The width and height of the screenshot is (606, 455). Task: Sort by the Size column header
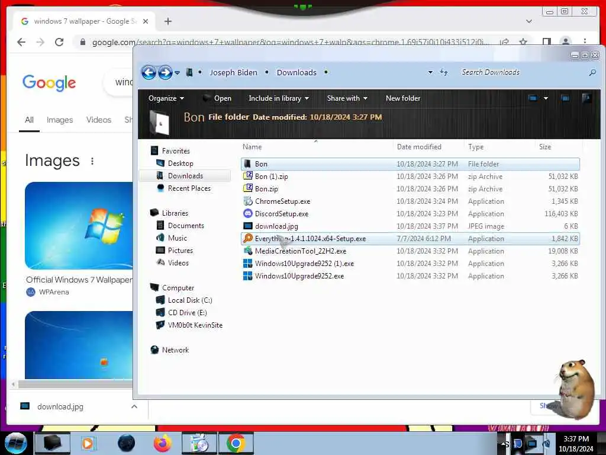pos(545,147)
